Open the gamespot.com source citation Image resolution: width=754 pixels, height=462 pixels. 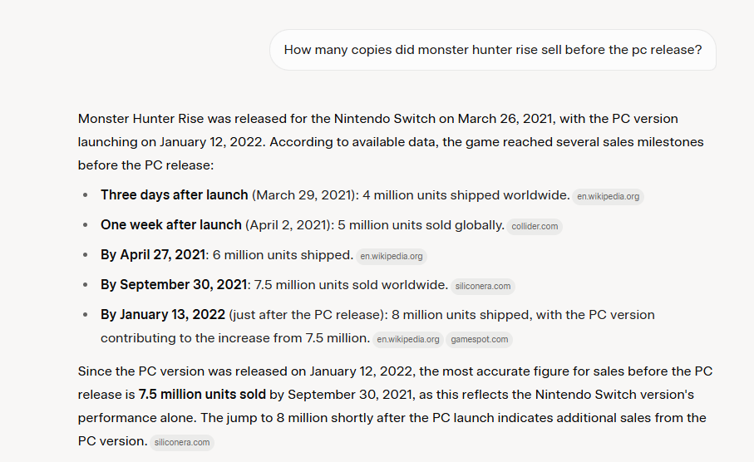pyautogui.click(x=479, y=339)
